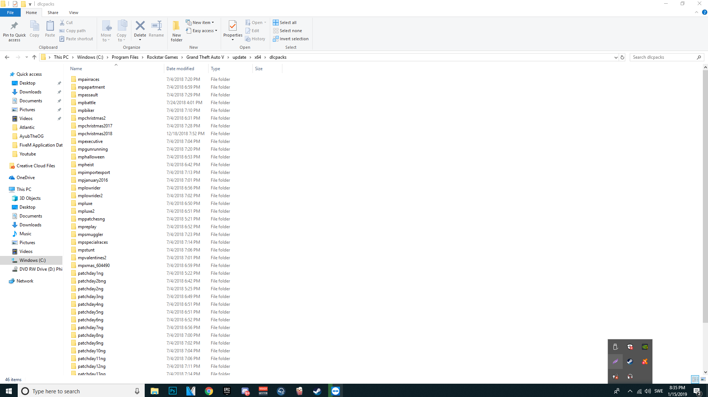Select the mpsmuggler folder
This screenshot has width=708, height=397.
coord(90,235)
